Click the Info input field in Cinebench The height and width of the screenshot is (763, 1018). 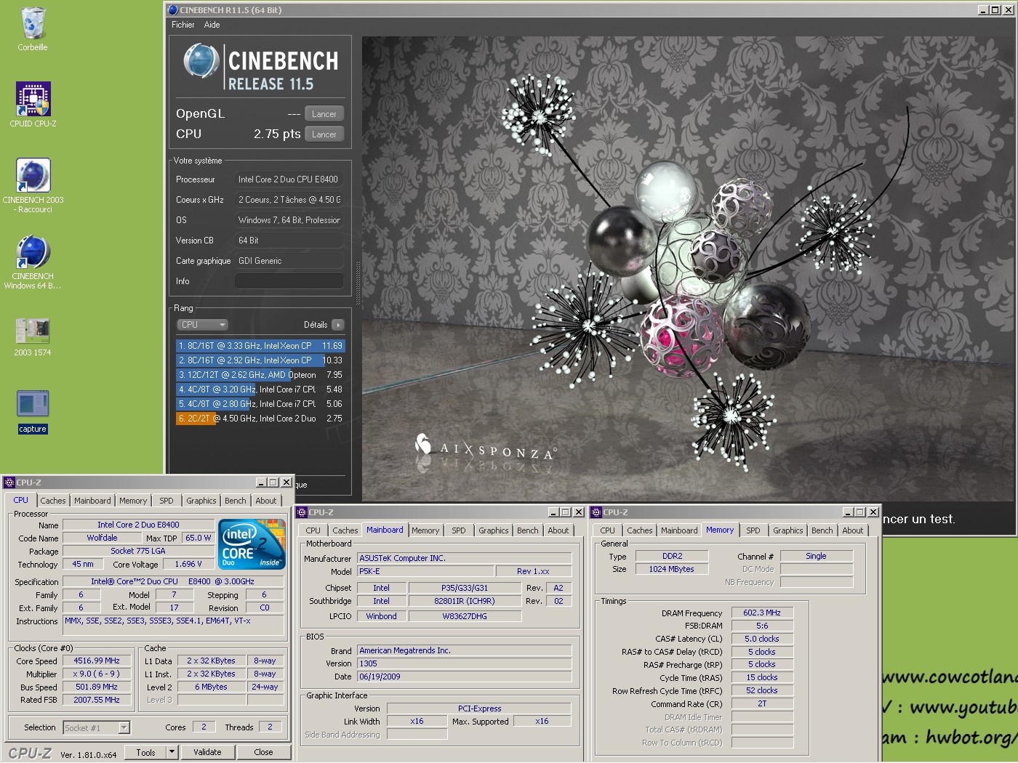[x=289, y=281]
